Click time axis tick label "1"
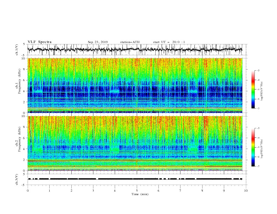 [49, 191]
